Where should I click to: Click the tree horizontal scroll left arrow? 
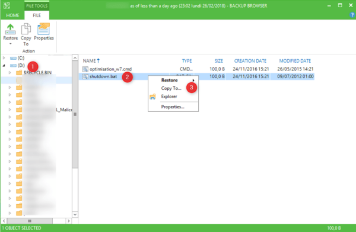pyautogui.click(x=4, y=221)
